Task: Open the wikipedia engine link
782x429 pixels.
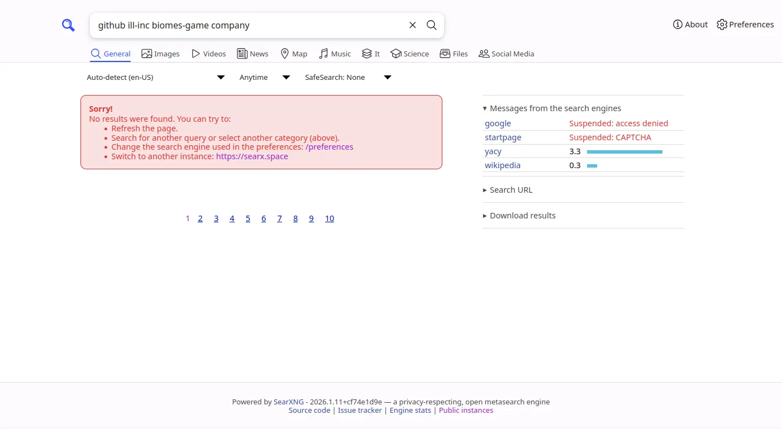Action: click(x=503, y=165)
